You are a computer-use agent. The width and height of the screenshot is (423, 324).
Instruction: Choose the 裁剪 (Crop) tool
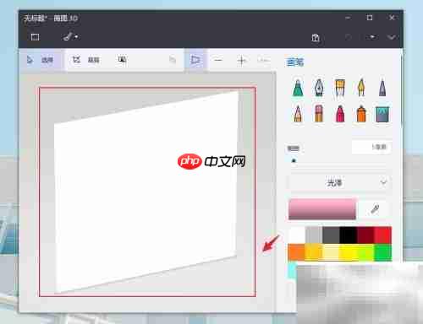(x=85, y=60)
